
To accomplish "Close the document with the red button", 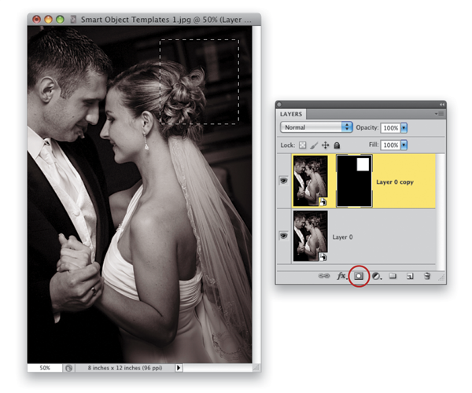I will coord(36,20).
